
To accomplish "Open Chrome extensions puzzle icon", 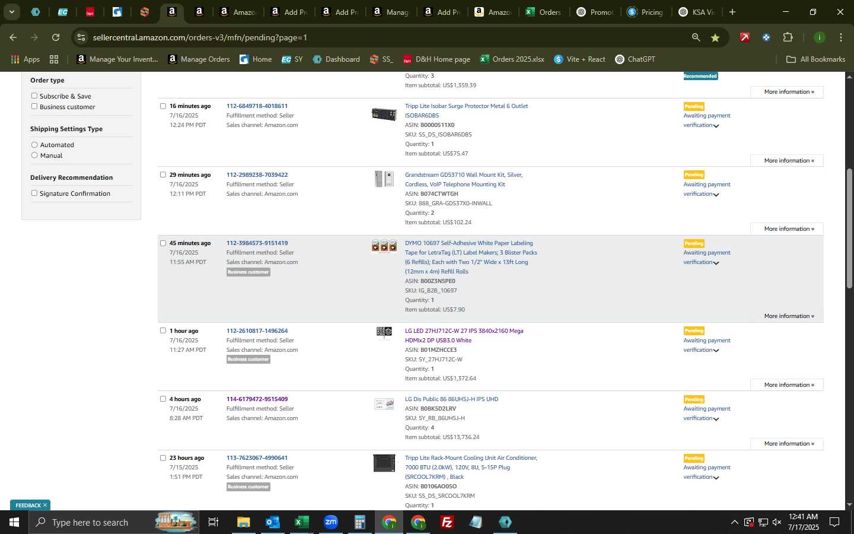I will [x=788, y=37].
